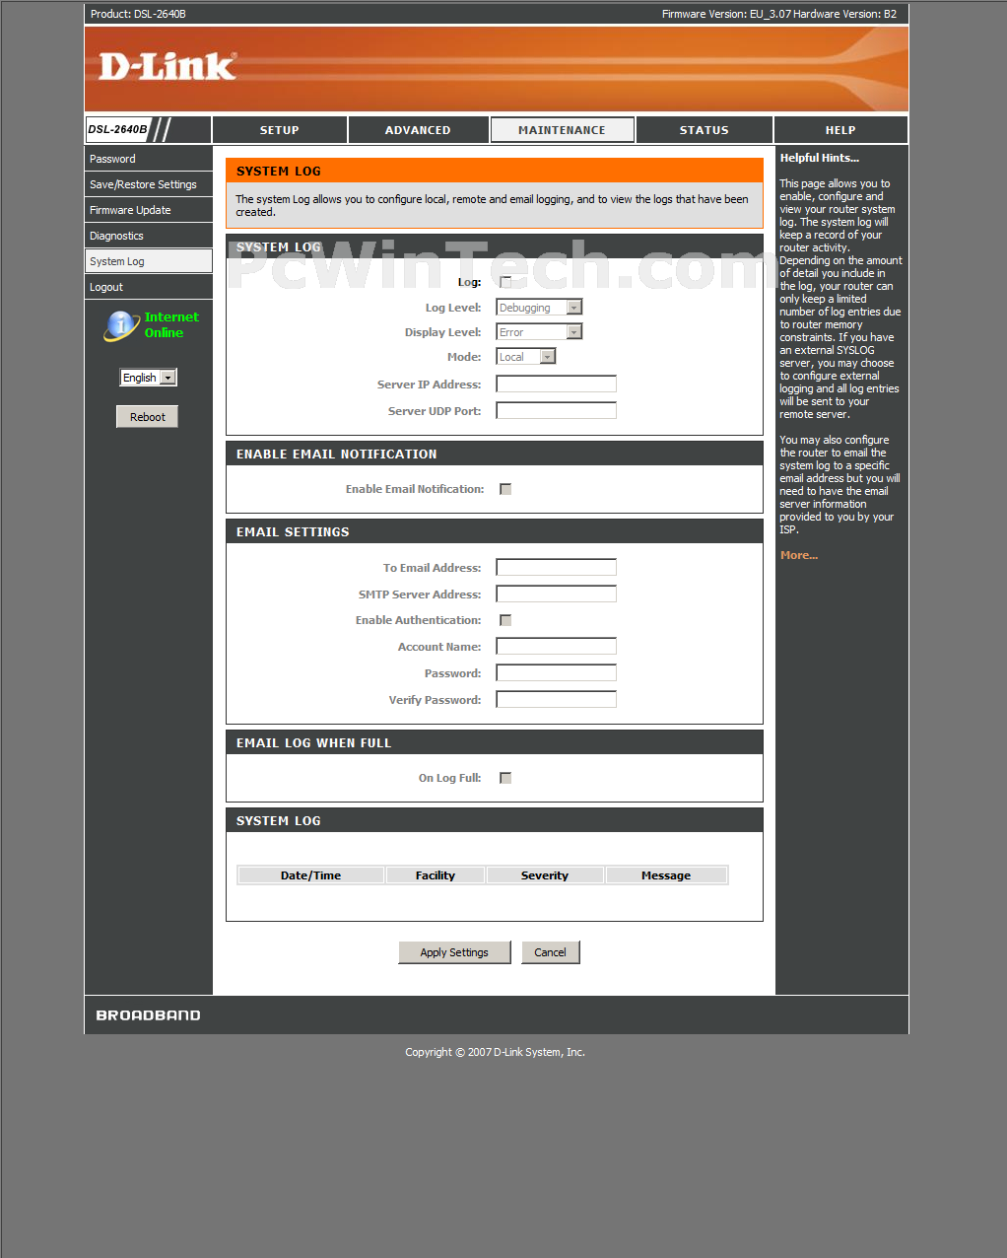Click the Verify Password field
Viewport: 1007px width, 1258px height.
(556, 700)
